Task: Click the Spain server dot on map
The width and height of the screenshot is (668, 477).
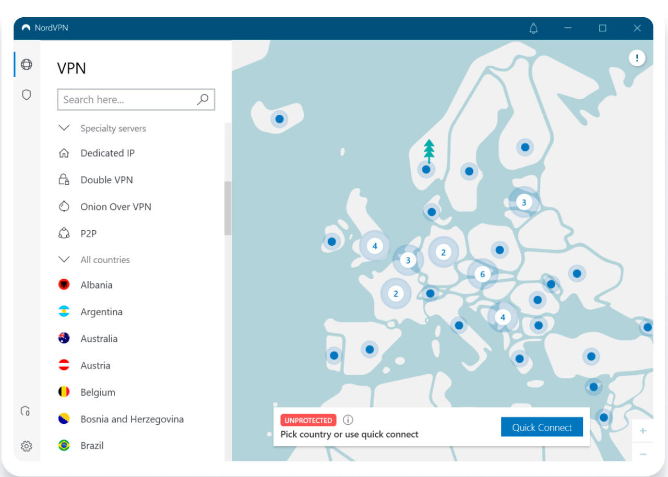Action: [x=369, y=349]
